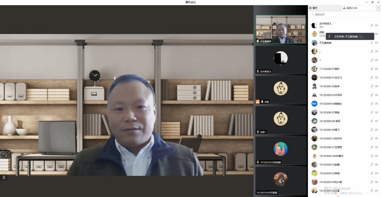
Task: Click camera icon for 19120308101白文飞
Action: coord(377,78)
